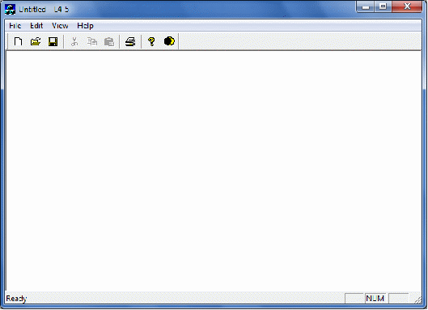The height and width of the screenshot is (310, 428).
Task: Click the scissors Cut icon
Action: (74, 41)
